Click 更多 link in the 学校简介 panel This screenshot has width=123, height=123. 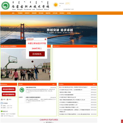(x=54, y=84)
